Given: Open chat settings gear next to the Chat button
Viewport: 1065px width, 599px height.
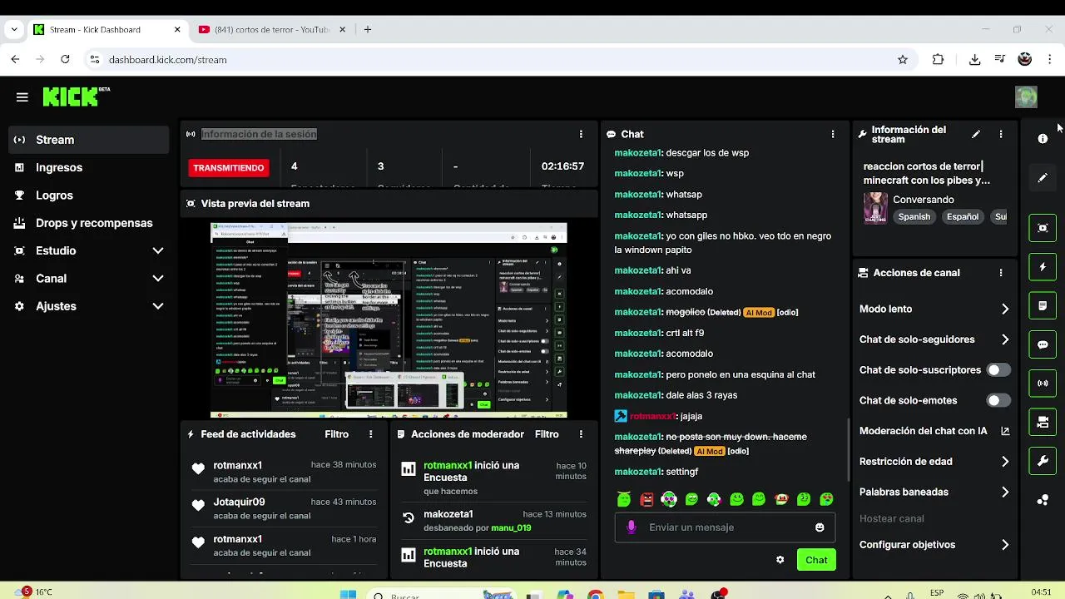Looking at the screenshot, I should [780, 560].
